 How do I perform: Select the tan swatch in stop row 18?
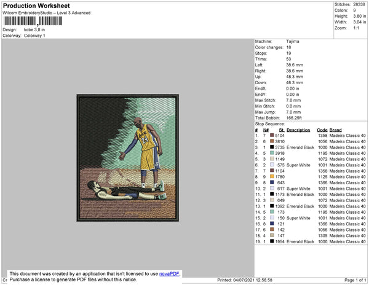[272, 235]
